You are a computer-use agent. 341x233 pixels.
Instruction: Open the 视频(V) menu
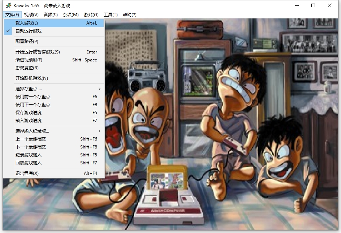point(31,14)
